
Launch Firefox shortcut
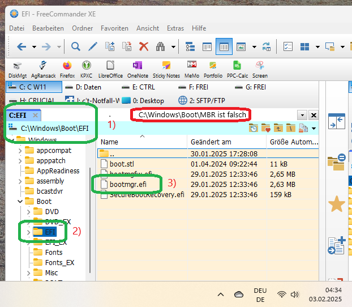pos(67,70)
